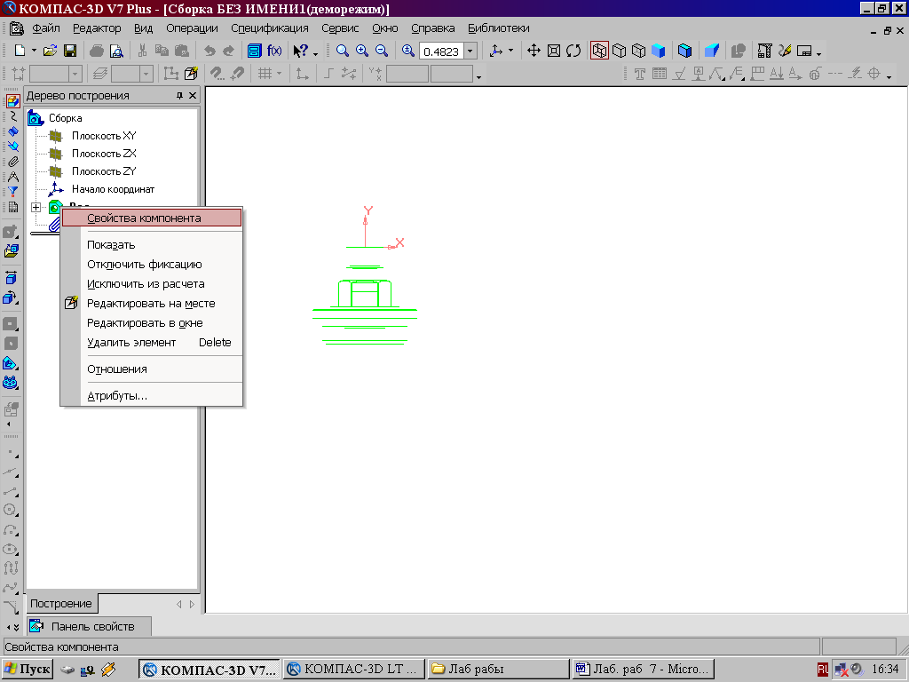This screenshot has width=909, height=682.
Task: Toggle the grid display button
Action: click(x=265, y=74)
